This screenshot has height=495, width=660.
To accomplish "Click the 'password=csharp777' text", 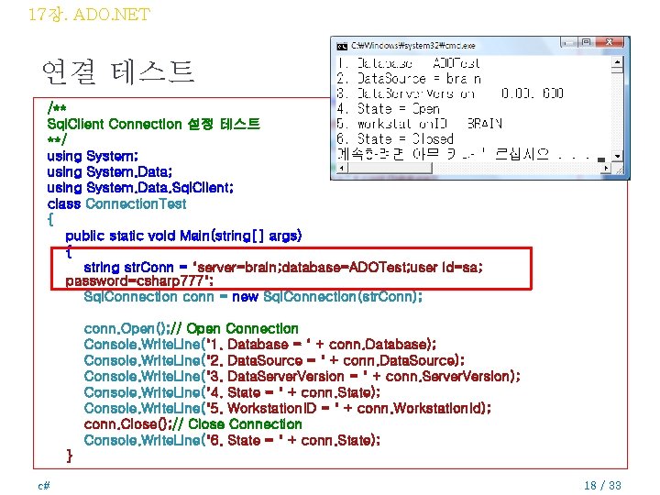I will coord(139,280).
